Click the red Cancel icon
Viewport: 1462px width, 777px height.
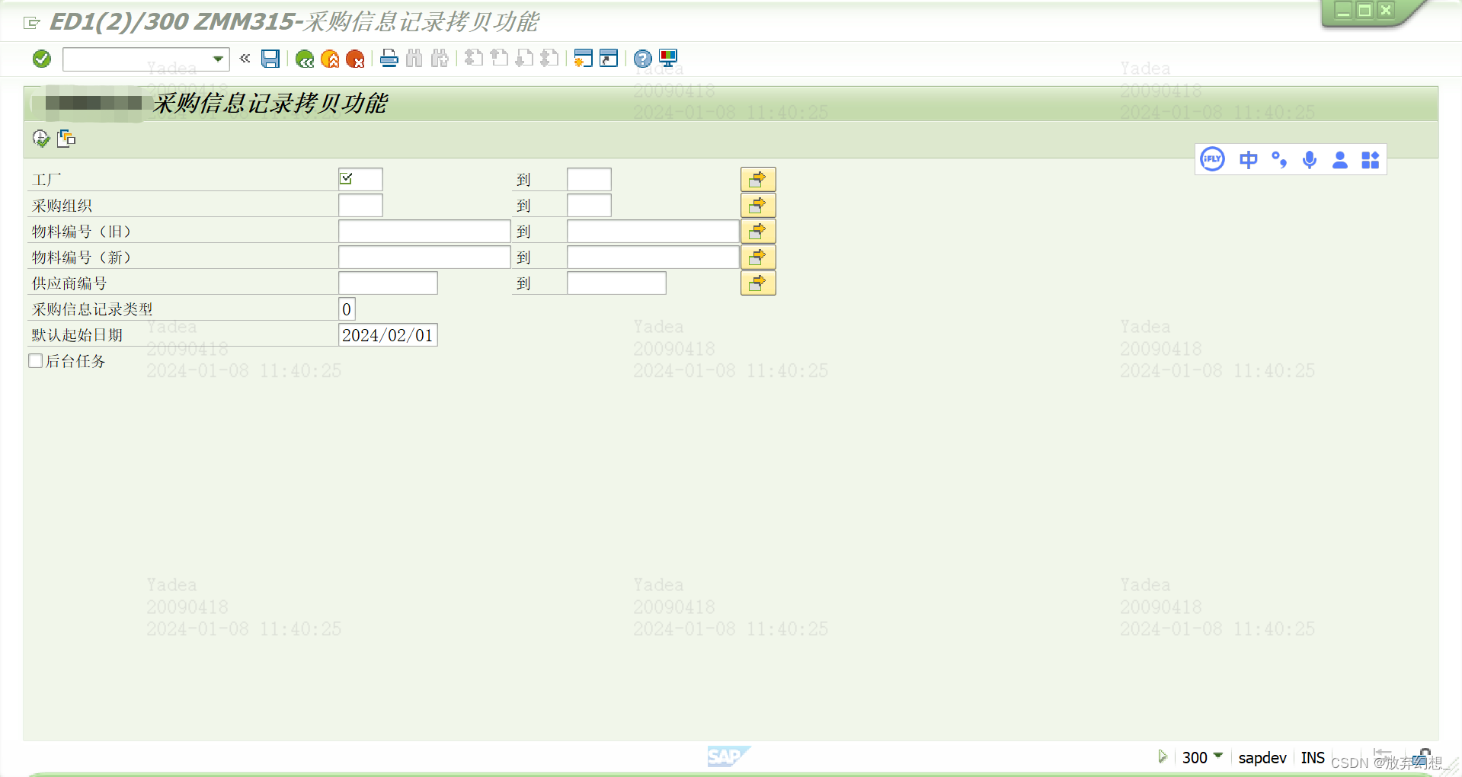pyautogui.click(x=355, y=59)
